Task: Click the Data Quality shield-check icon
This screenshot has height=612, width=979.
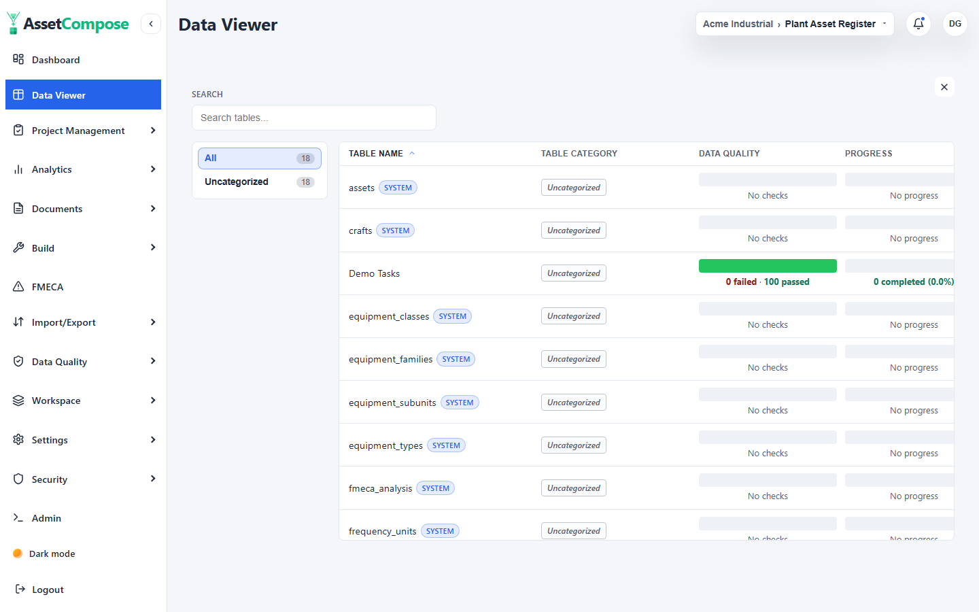Action: click(18, 361)
